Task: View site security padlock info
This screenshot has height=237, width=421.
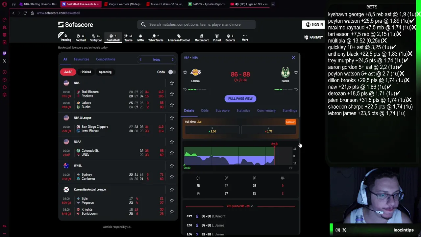Action: click(x=32, y=13)
